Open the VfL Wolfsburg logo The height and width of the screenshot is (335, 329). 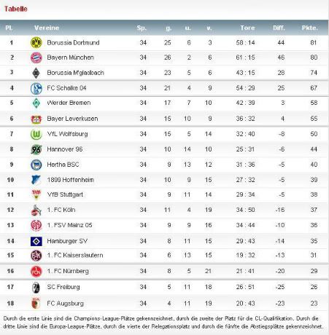[36, 134]
